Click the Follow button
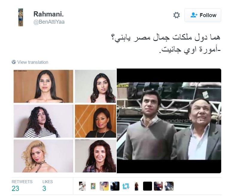 (x=203, y=15)
